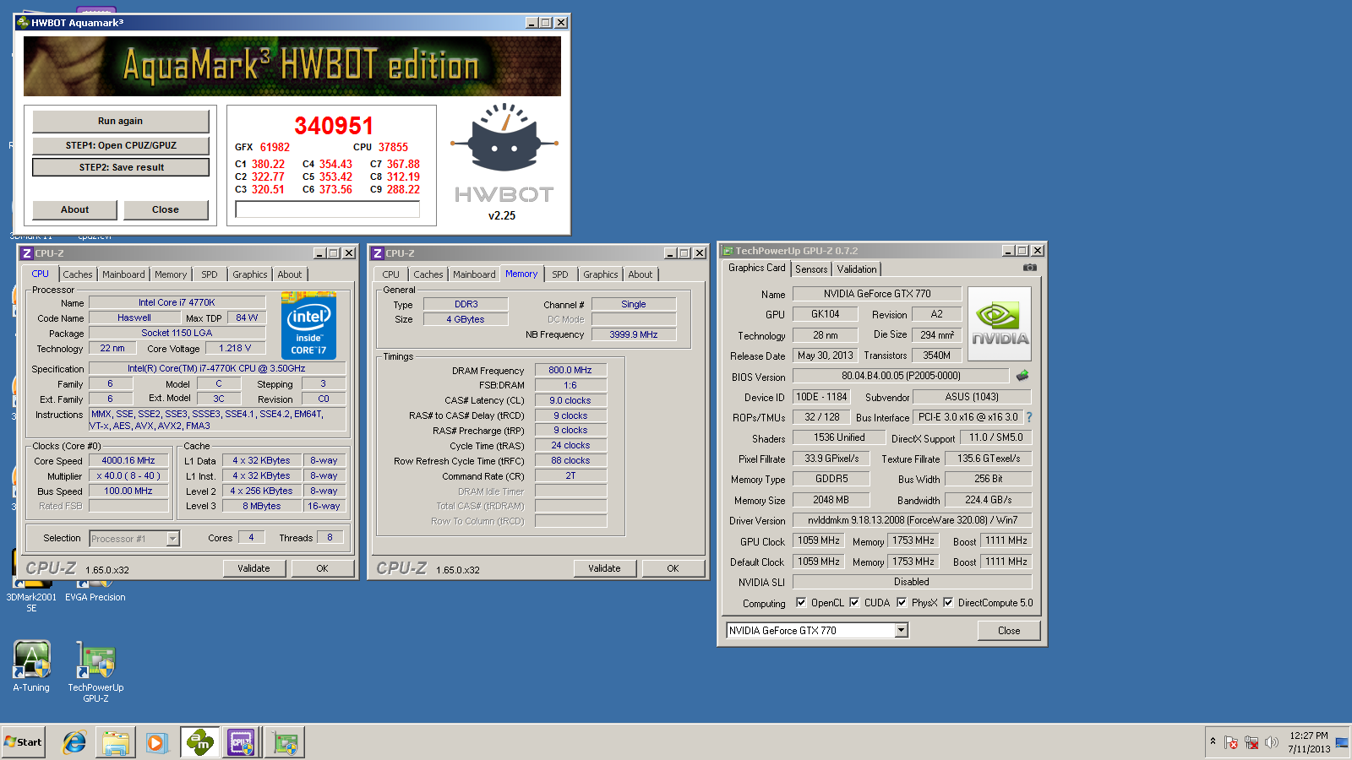Open Windows Explorer folder icon in taskbar
The height and width of the screenshot is (760, 1352).
(x=116, y=742)
